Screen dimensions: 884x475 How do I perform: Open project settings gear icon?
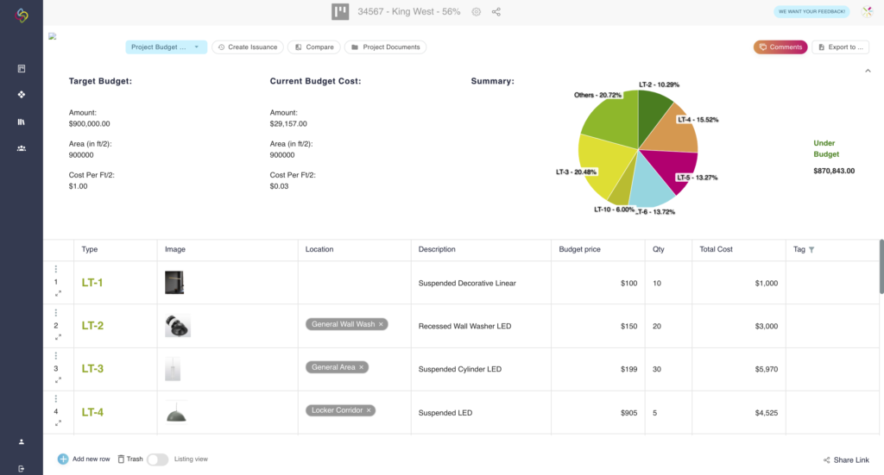[x=476, y=12]
